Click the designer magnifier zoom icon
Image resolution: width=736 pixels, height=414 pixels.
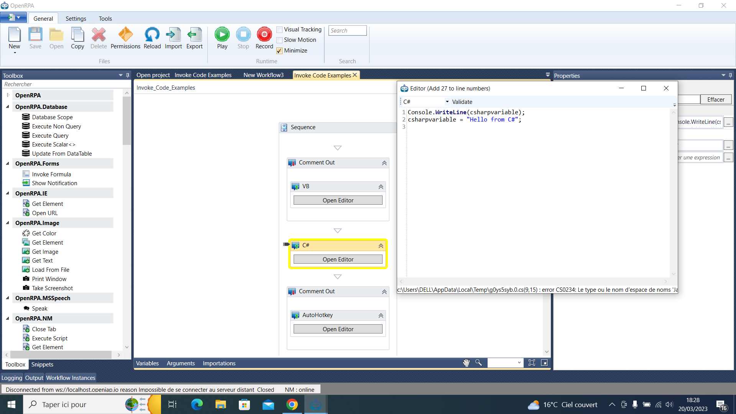[x=478, y=363]
